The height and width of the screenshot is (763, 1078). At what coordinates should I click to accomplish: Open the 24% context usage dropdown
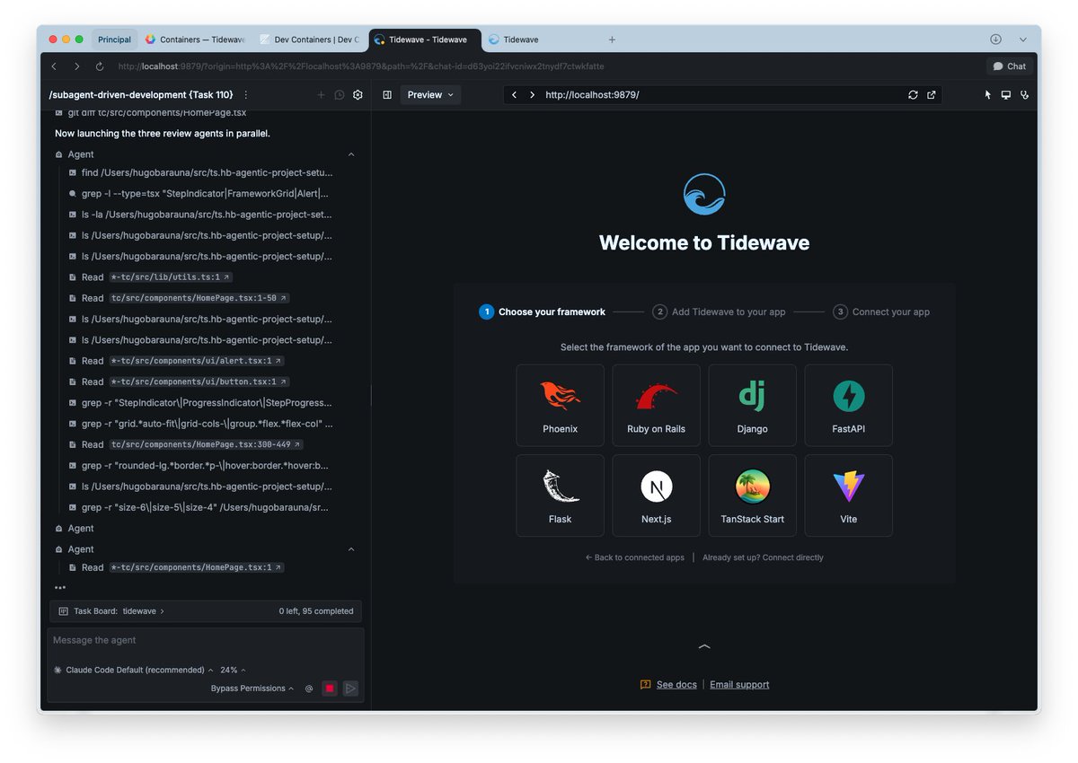pos(233,671)
